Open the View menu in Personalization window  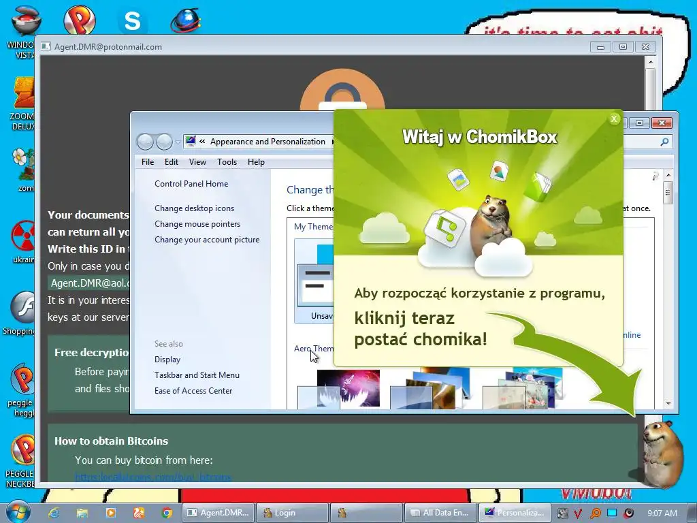(197, 162)
